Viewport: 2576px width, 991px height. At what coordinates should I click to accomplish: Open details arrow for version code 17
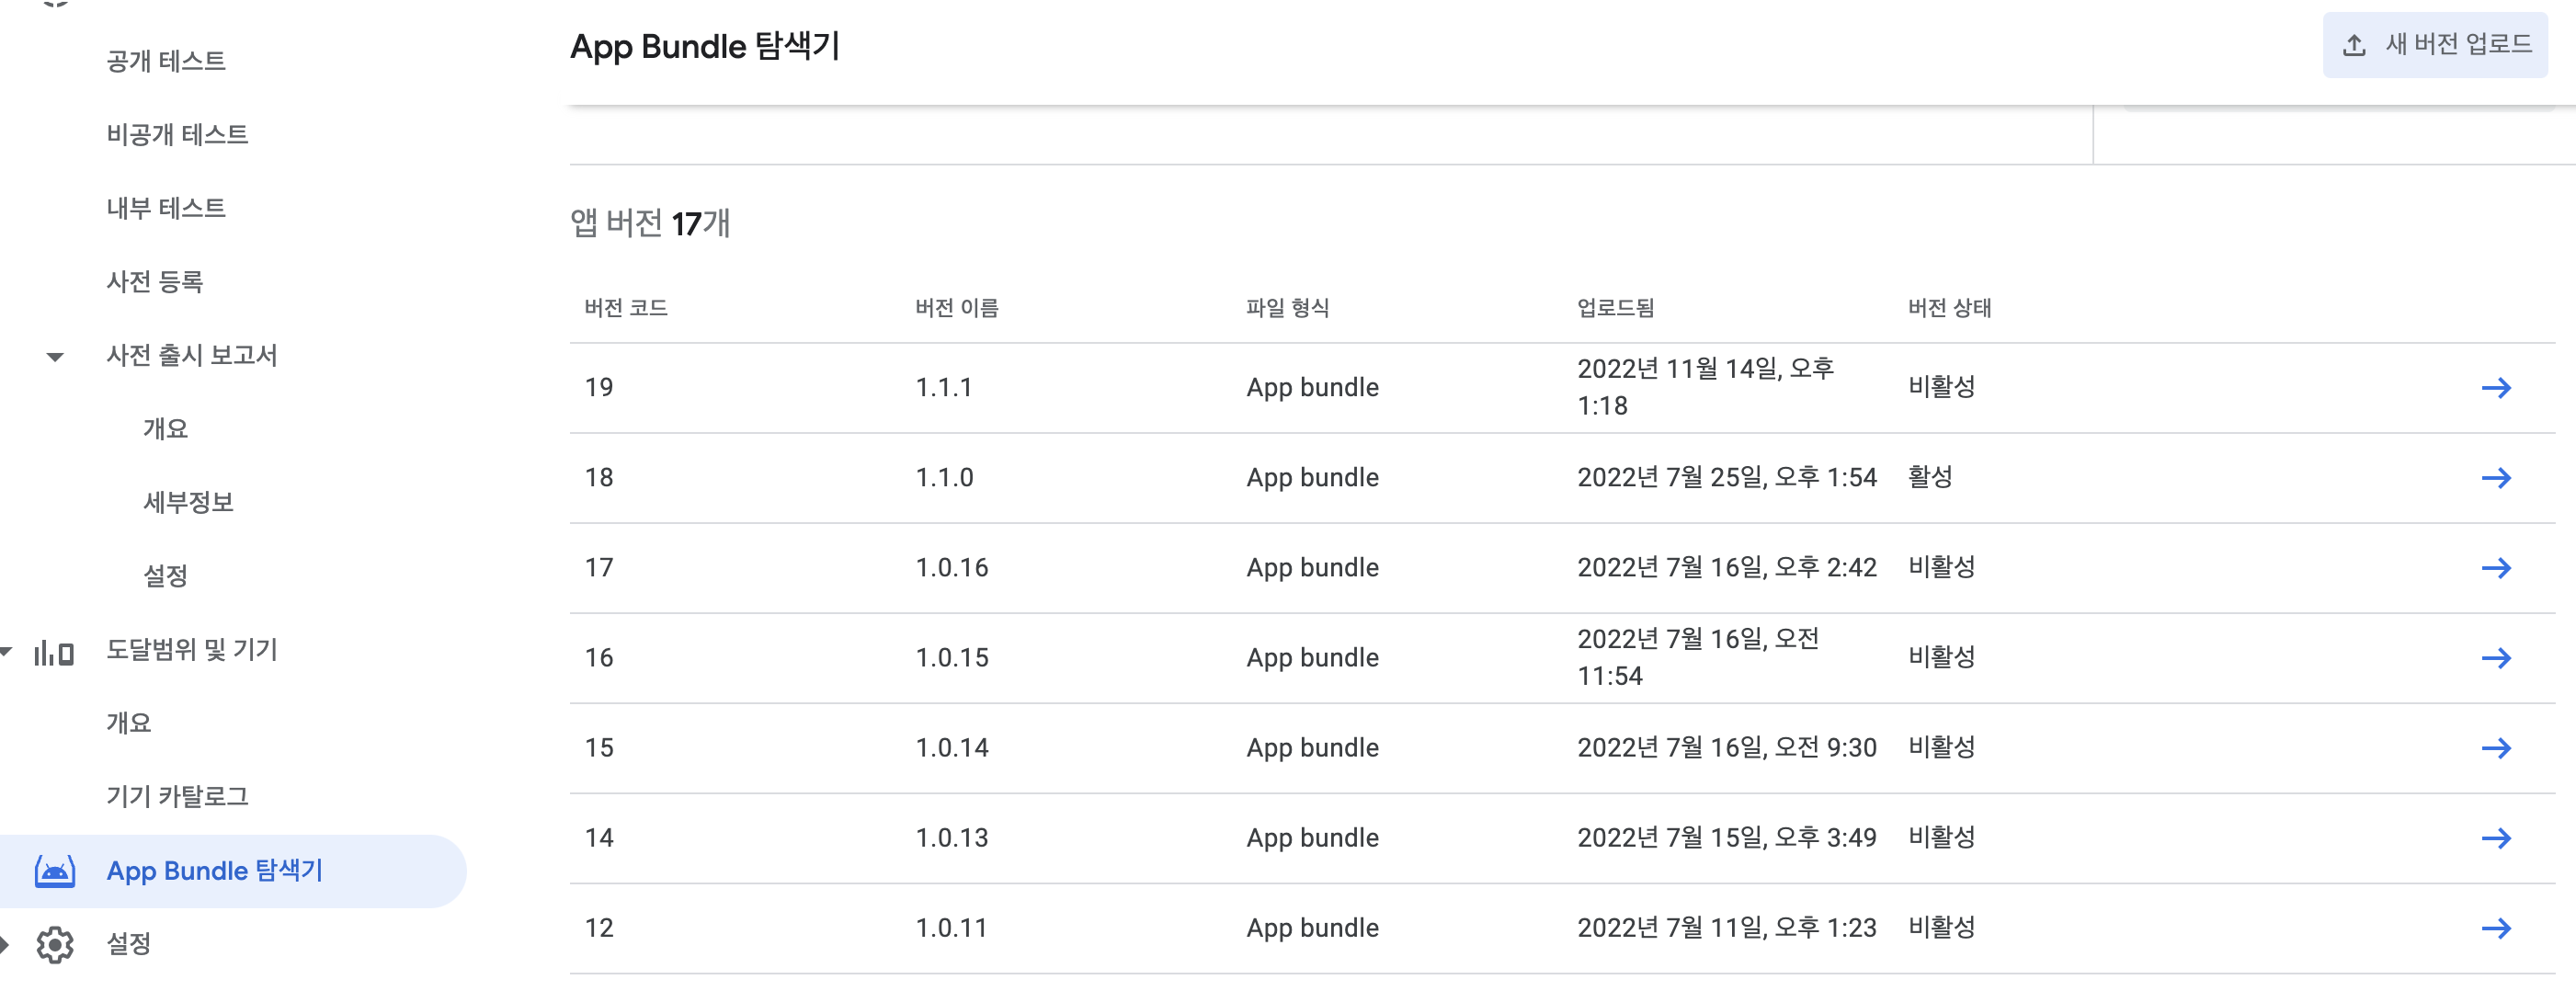[2496, 568]
